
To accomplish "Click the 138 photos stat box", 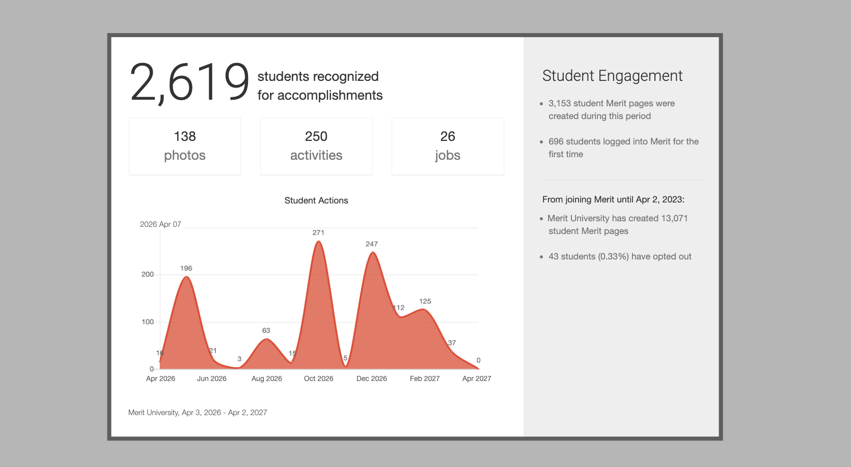I will pyautogui.click(x=184, y=146).
